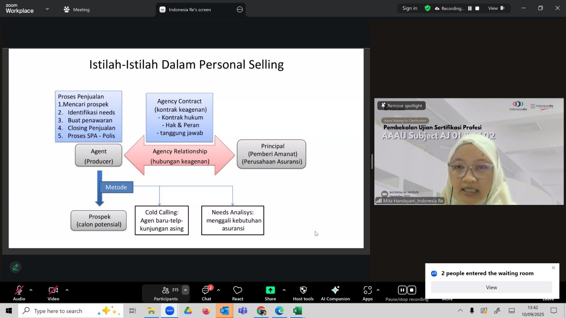Switch to the Meeting tab
The image size is (566, 318).
click(x=77, y=10)
